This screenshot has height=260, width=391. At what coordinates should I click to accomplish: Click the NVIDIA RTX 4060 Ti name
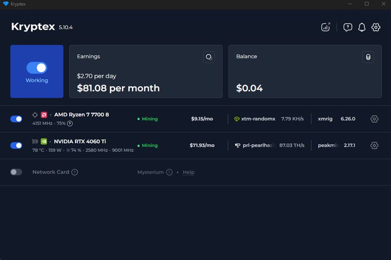80,142
